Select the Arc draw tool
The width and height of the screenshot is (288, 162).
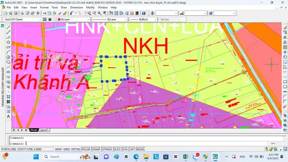pos(8,52)
